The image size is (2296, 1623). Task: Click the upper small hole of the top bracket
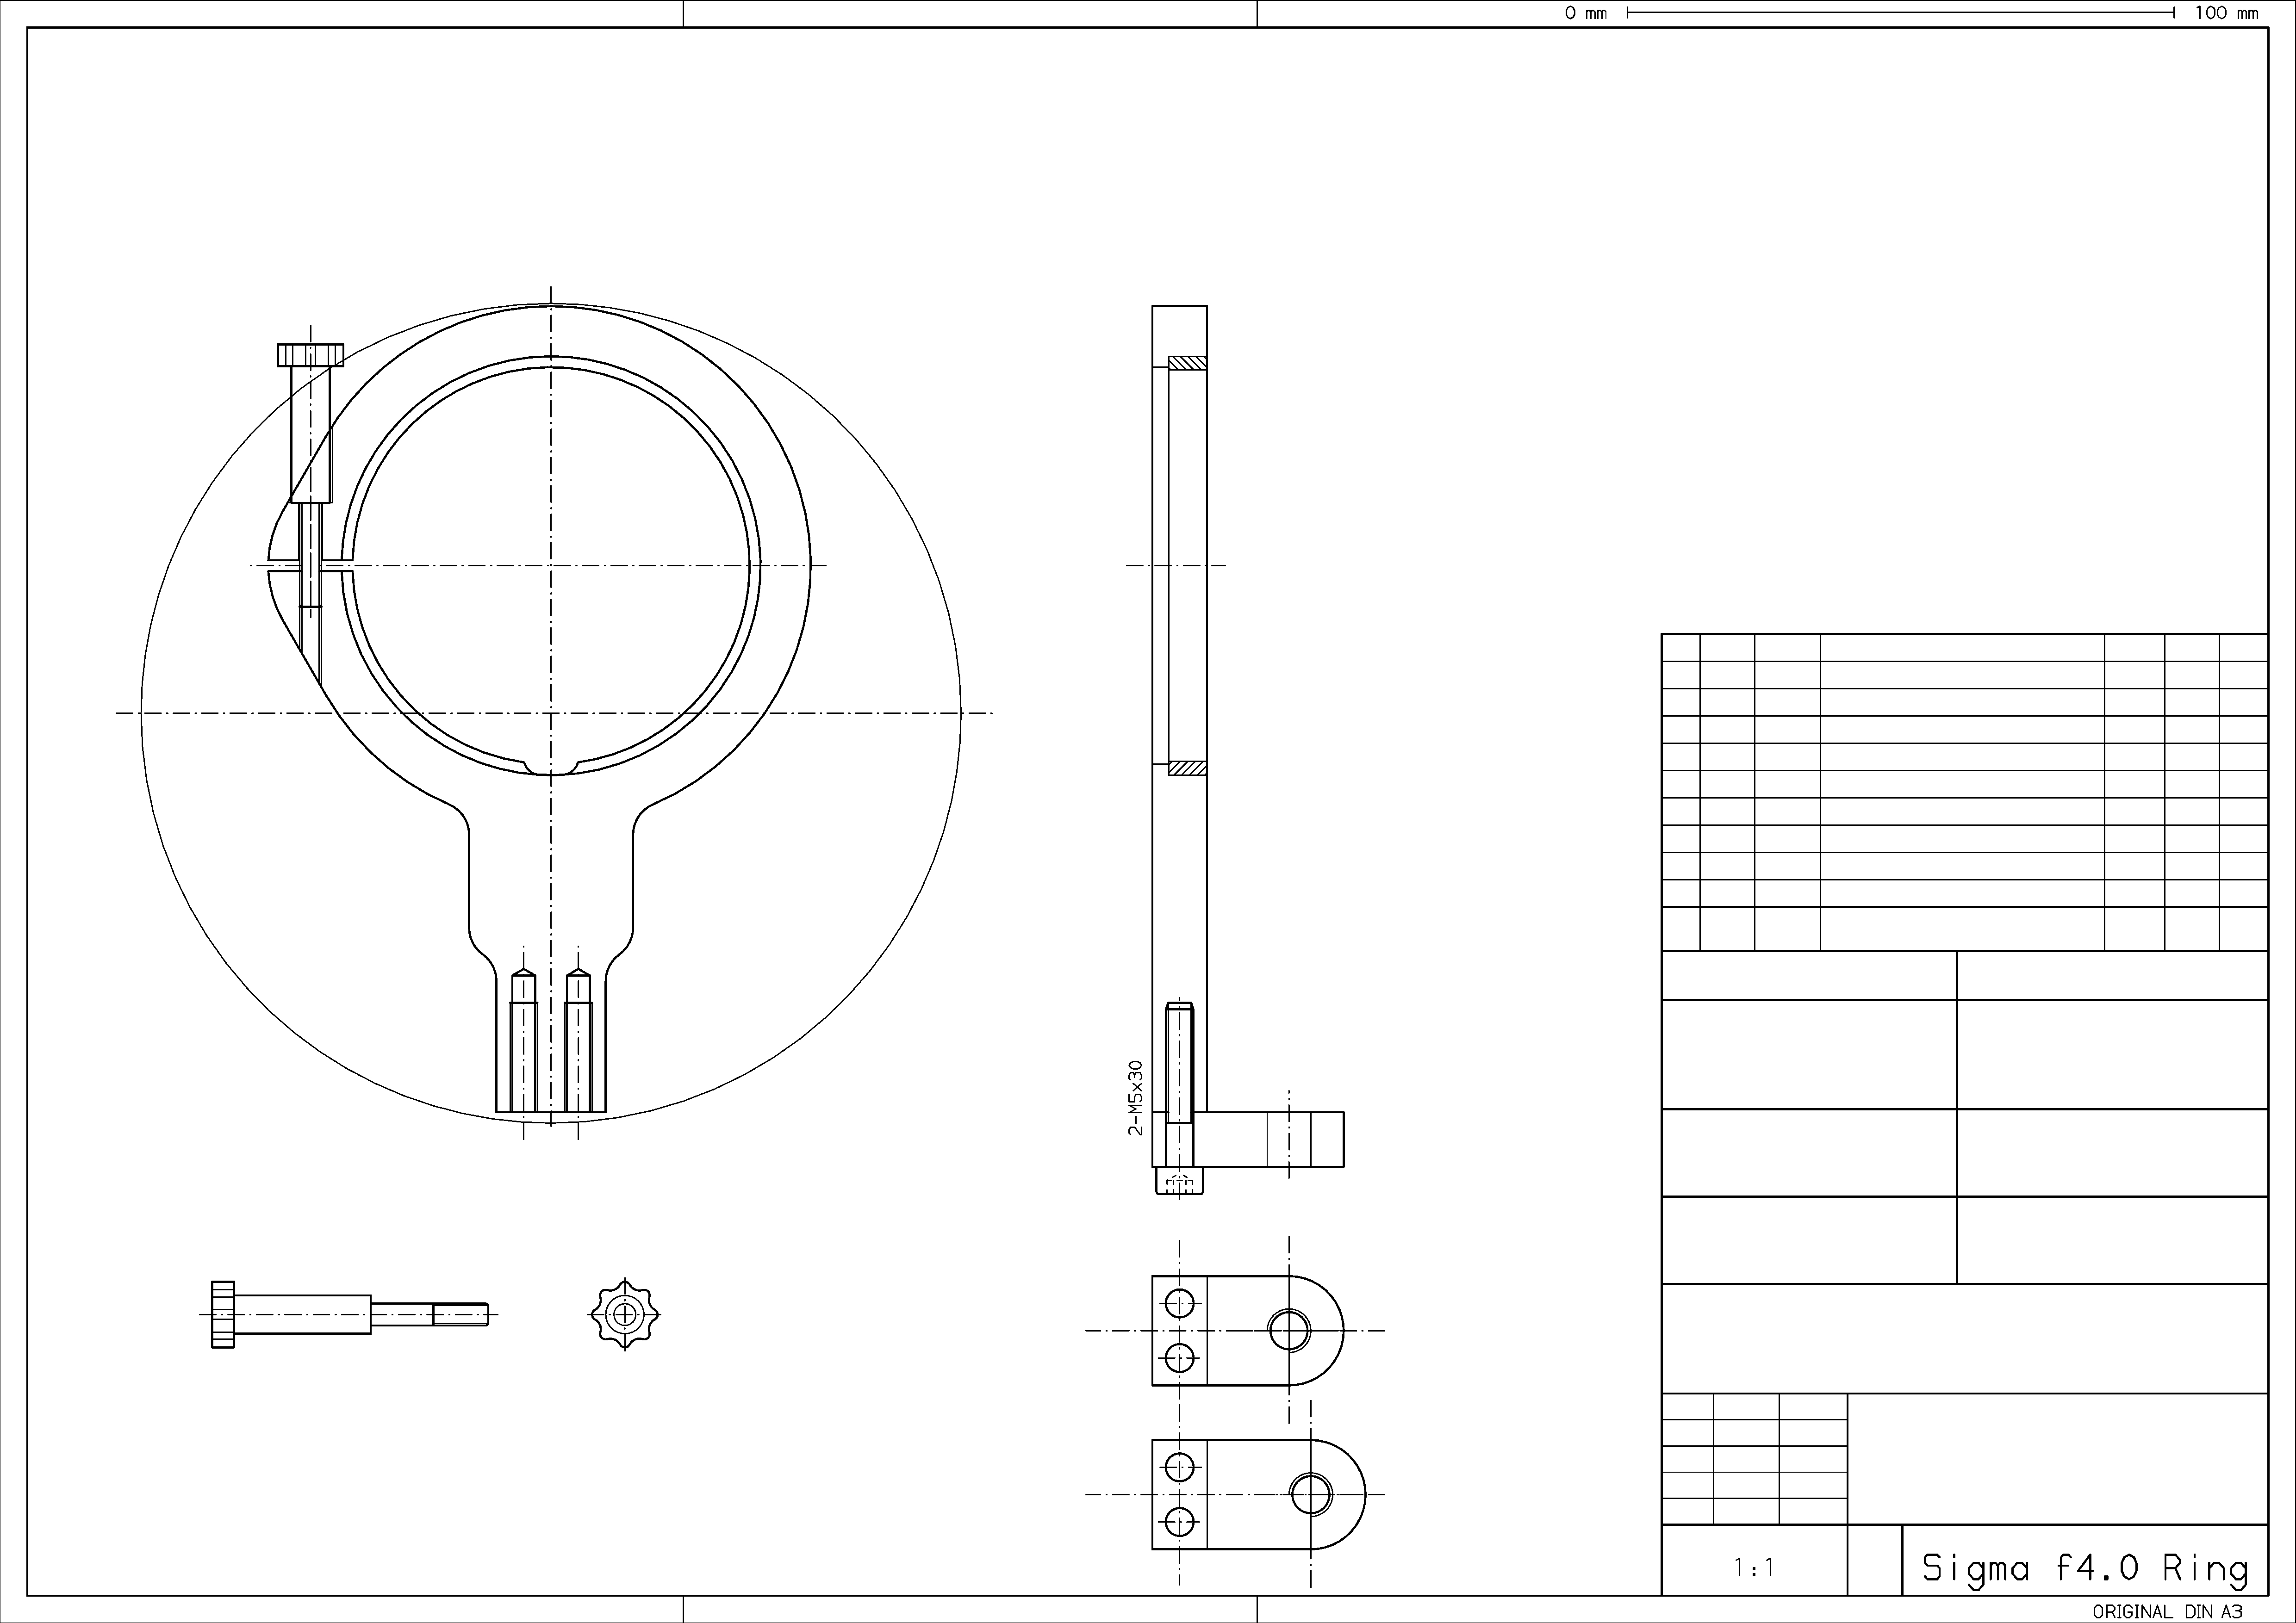tap(1180, 1302)
